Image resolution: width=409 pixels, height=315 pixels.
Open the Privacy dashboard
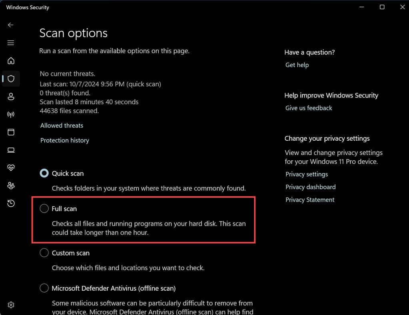[x=310, y=187]
